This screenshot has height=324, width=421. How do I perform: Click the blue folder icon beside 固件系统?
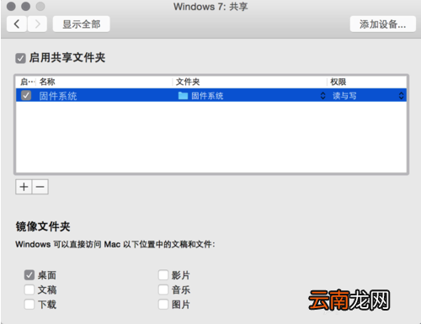point(183,96)
